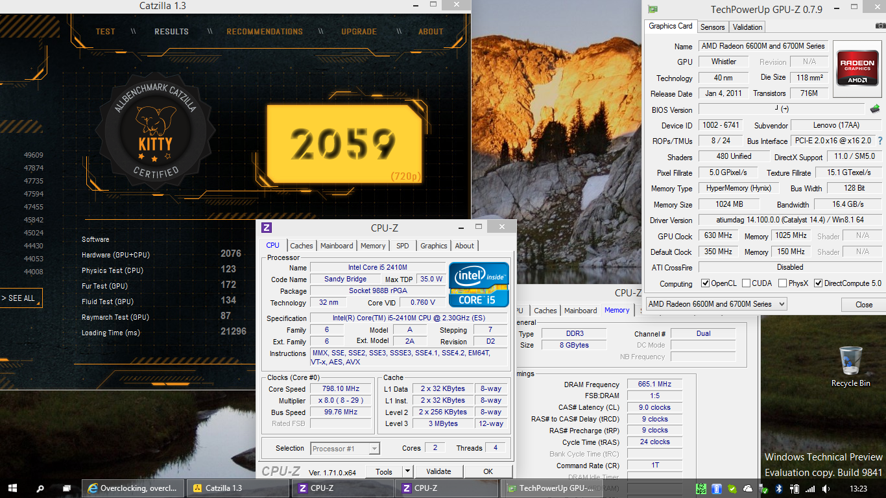
Task: Open the Processor #1 selection dropdown
Action: (x=345, y=449)
